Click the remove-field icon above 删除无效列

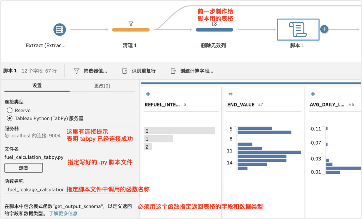(x=214, y=24)
